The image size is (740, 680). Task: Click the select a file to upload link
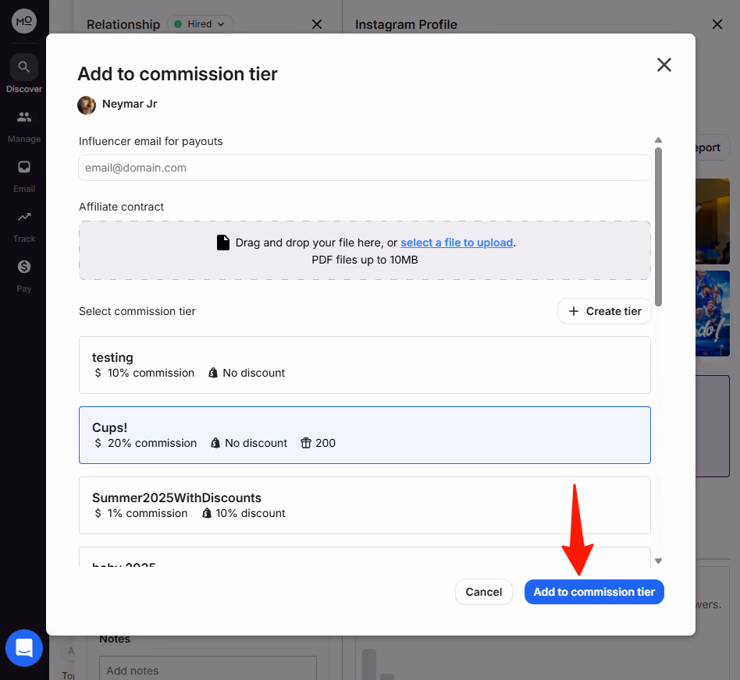(457, 243)
